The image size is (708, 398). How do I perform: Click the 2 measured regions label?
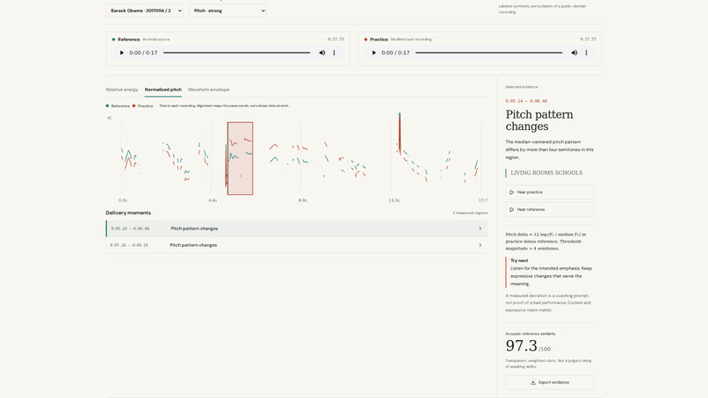pos(470,213)
